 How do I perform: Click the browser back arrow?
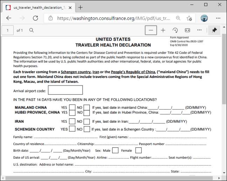tap(8, 18)
